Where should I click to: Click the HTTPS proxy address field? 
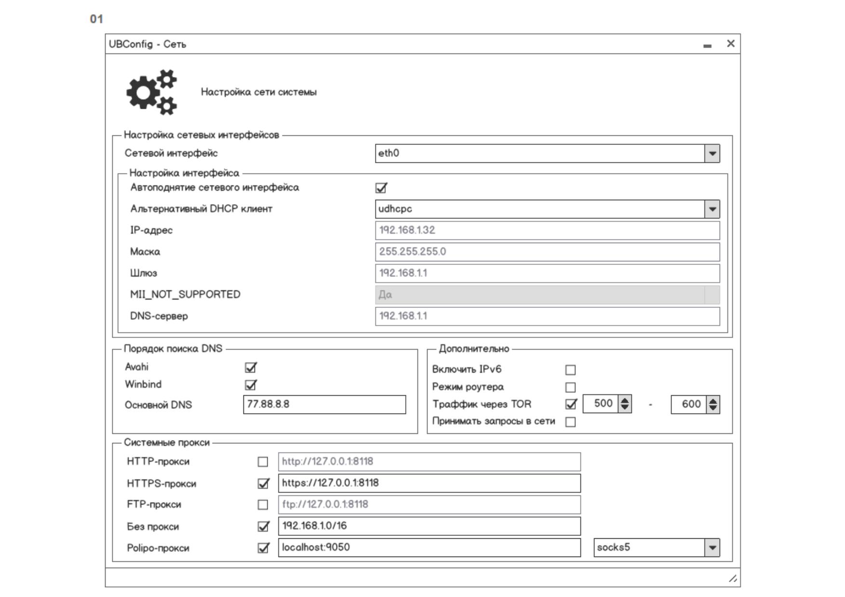[429, 483]
